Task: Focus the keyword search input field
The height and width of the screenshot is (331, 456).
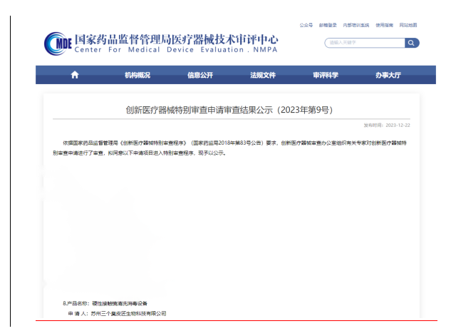Action: (x=363, y=43)
